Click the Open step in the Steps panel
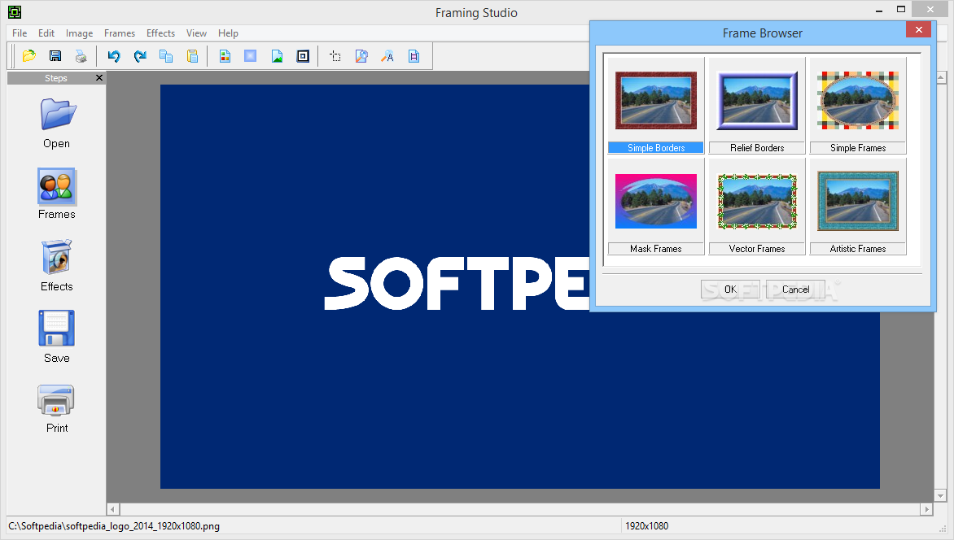The image size is (954, 540). coord(57,124)
